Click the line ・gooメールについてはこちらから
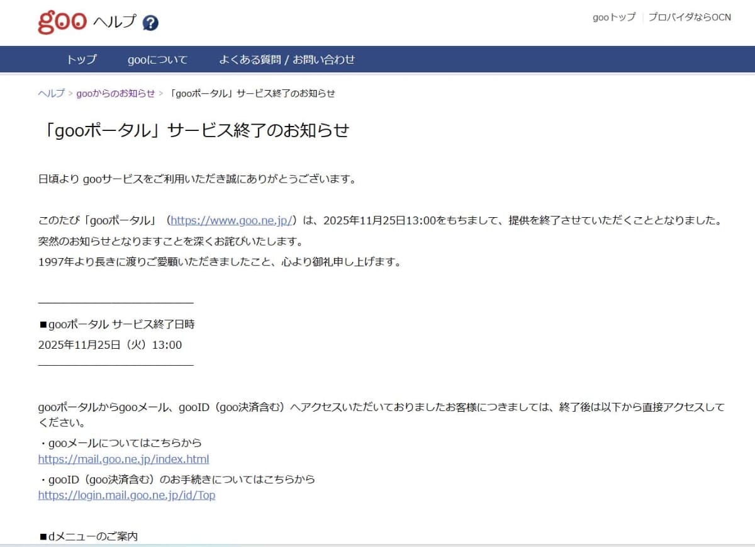Image resolution: width=755 pixels, height=547 pixels. pyautogui.click(x=120, y=443)
